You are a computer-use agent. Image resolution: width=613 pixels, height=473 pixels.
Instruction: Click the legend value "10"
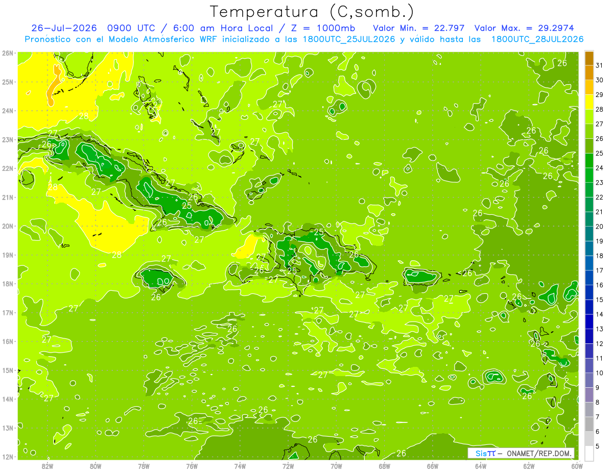tap(600, 373)
